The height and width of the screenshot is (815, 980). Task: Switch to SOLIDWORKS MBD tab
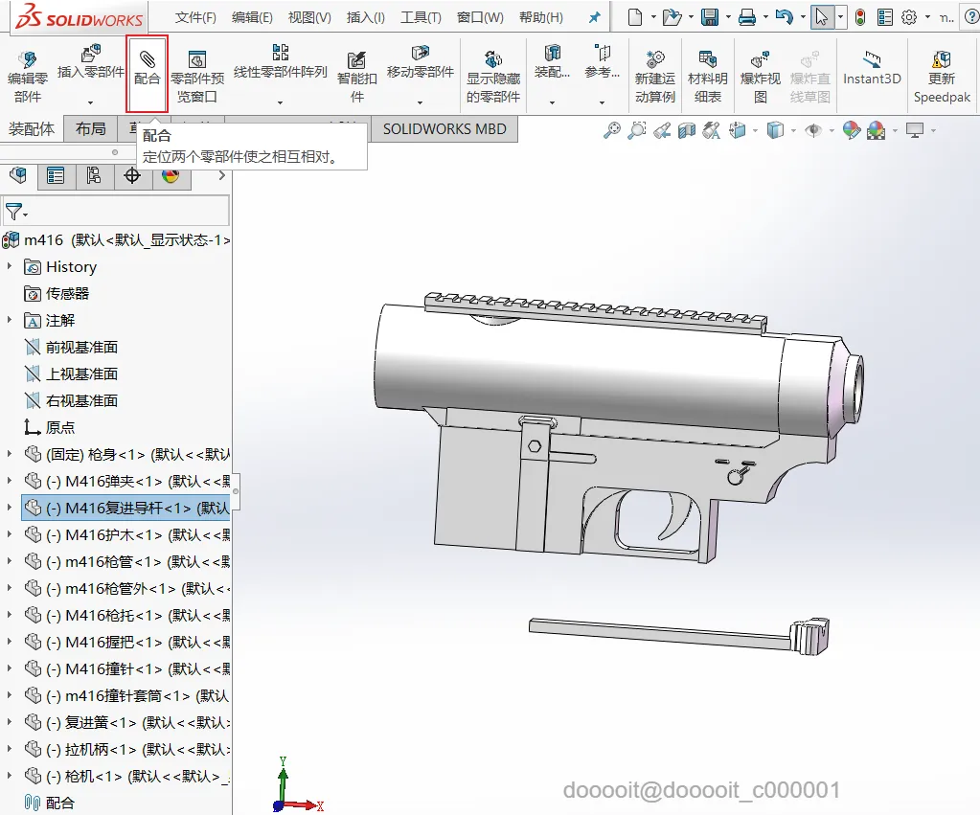[x=444, y=128]
